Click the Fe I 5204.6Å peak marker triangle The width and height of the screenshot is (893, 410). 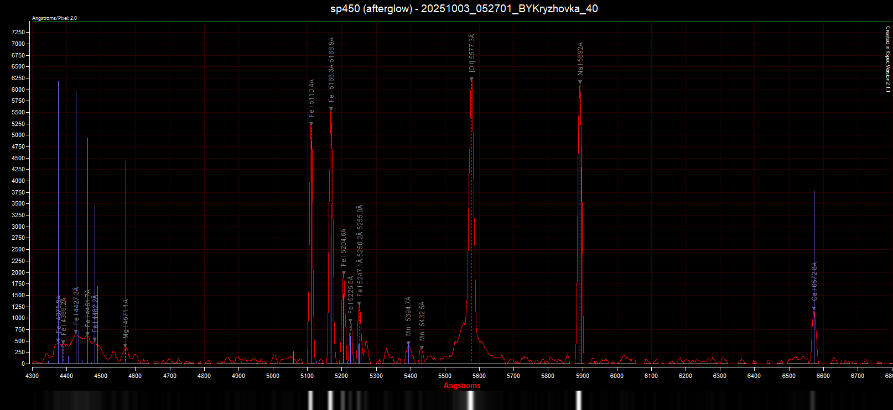pos(344,273)
